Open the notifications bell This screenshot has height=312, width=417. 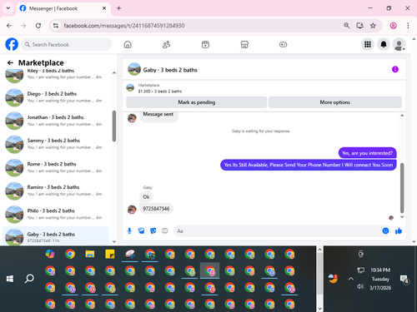pyautogui.click(x=384, y=44)
